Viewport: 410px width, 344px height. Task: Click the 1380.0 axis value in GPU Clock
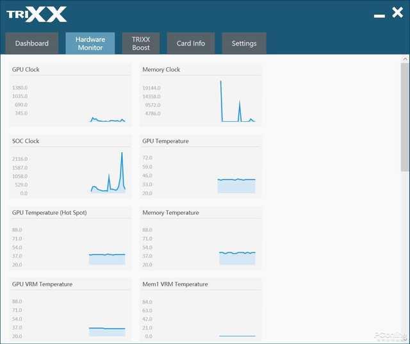click(x=20, y=88)
